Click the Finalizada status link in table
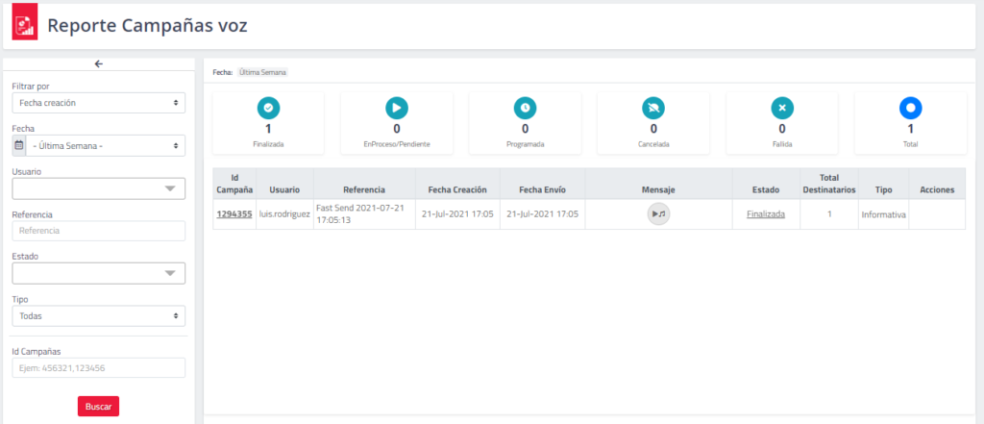The height and width of the screenshot is (424, 984). click(765, 214)
